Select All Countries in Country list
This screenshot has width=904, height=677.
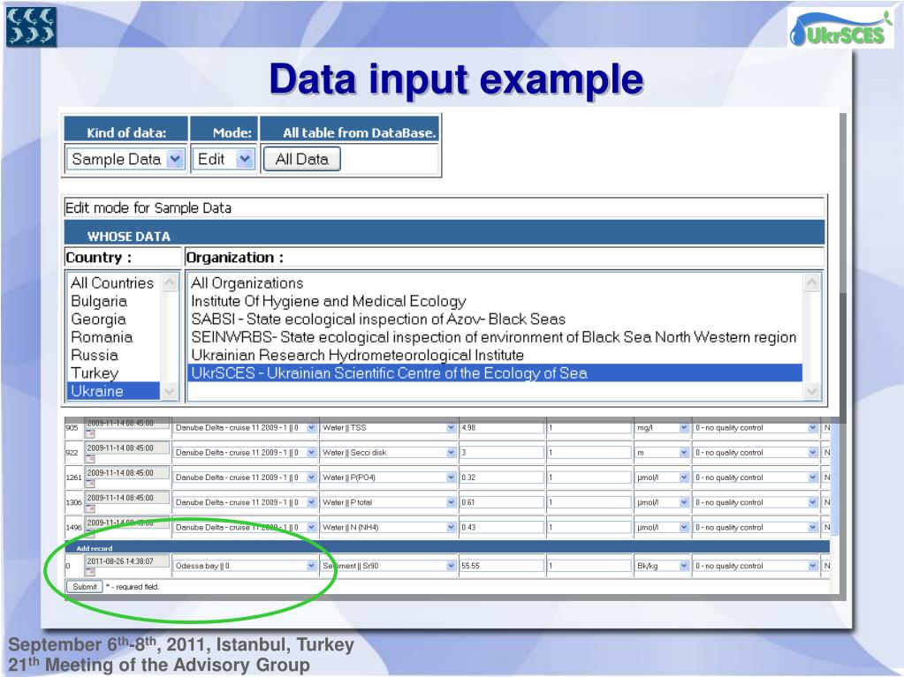click(112, 282)
